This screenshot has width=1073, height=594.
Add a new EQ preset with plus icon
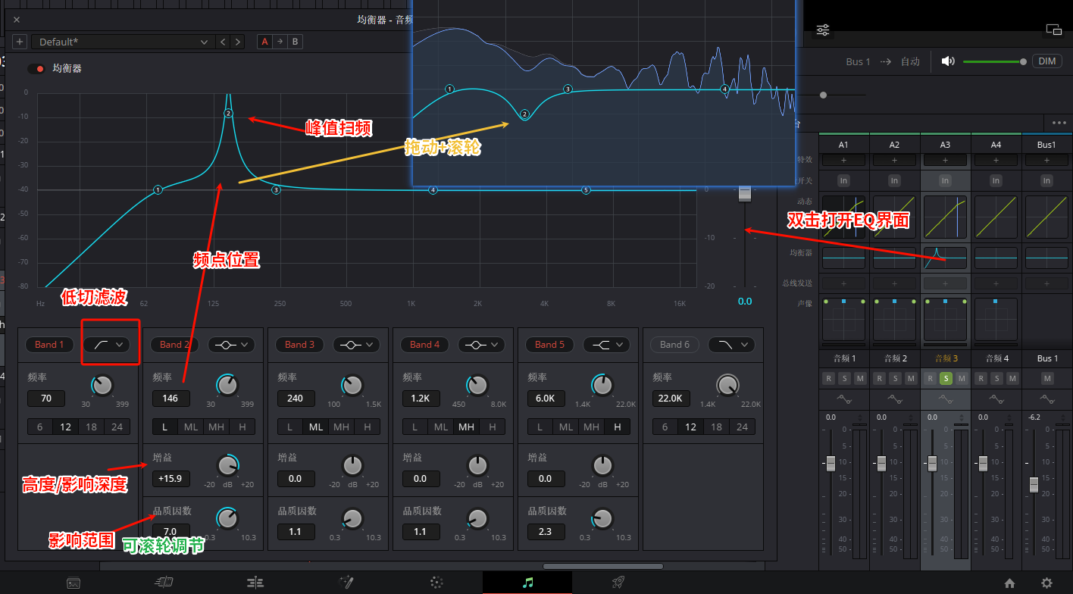click(20, 42)
